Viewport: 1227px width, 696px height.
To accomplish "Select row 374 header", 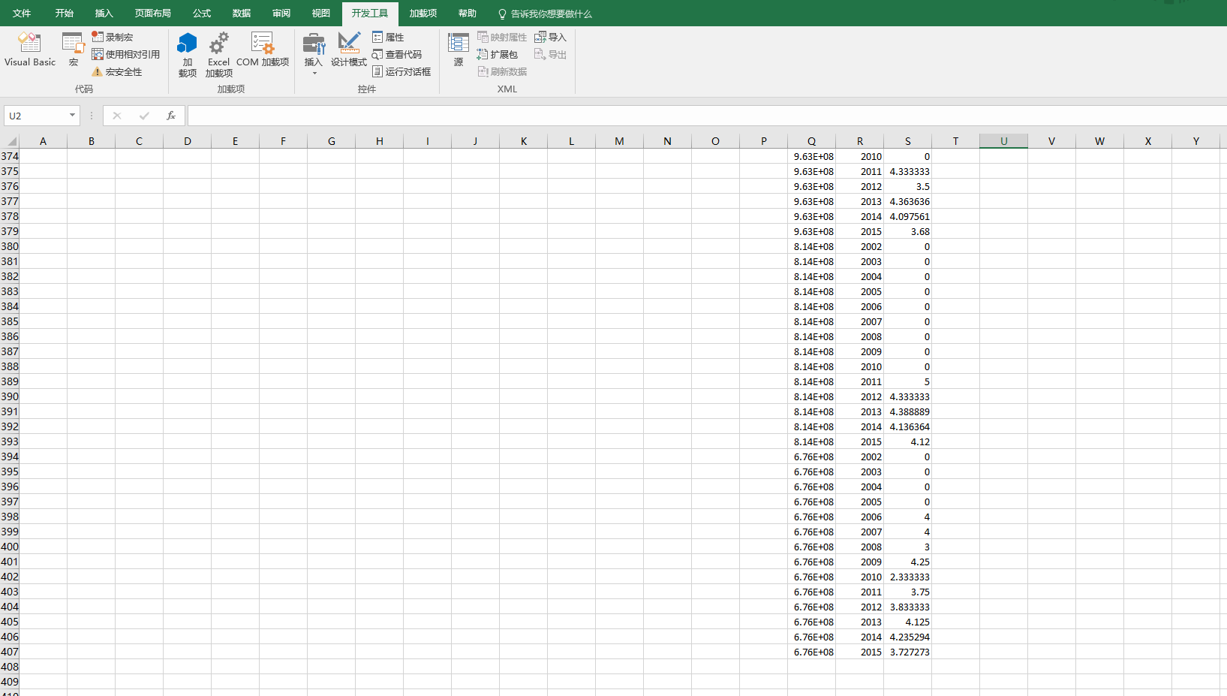I will [x=10, y=156].
